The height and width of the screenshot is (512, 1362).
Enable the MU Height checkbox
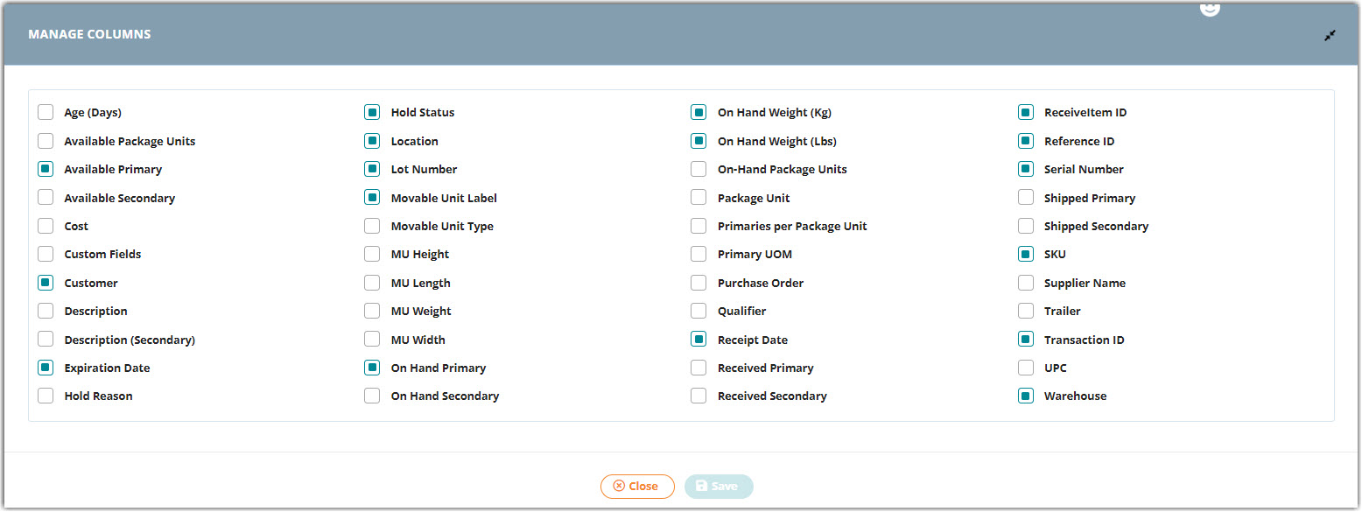(x=372, y=254)
